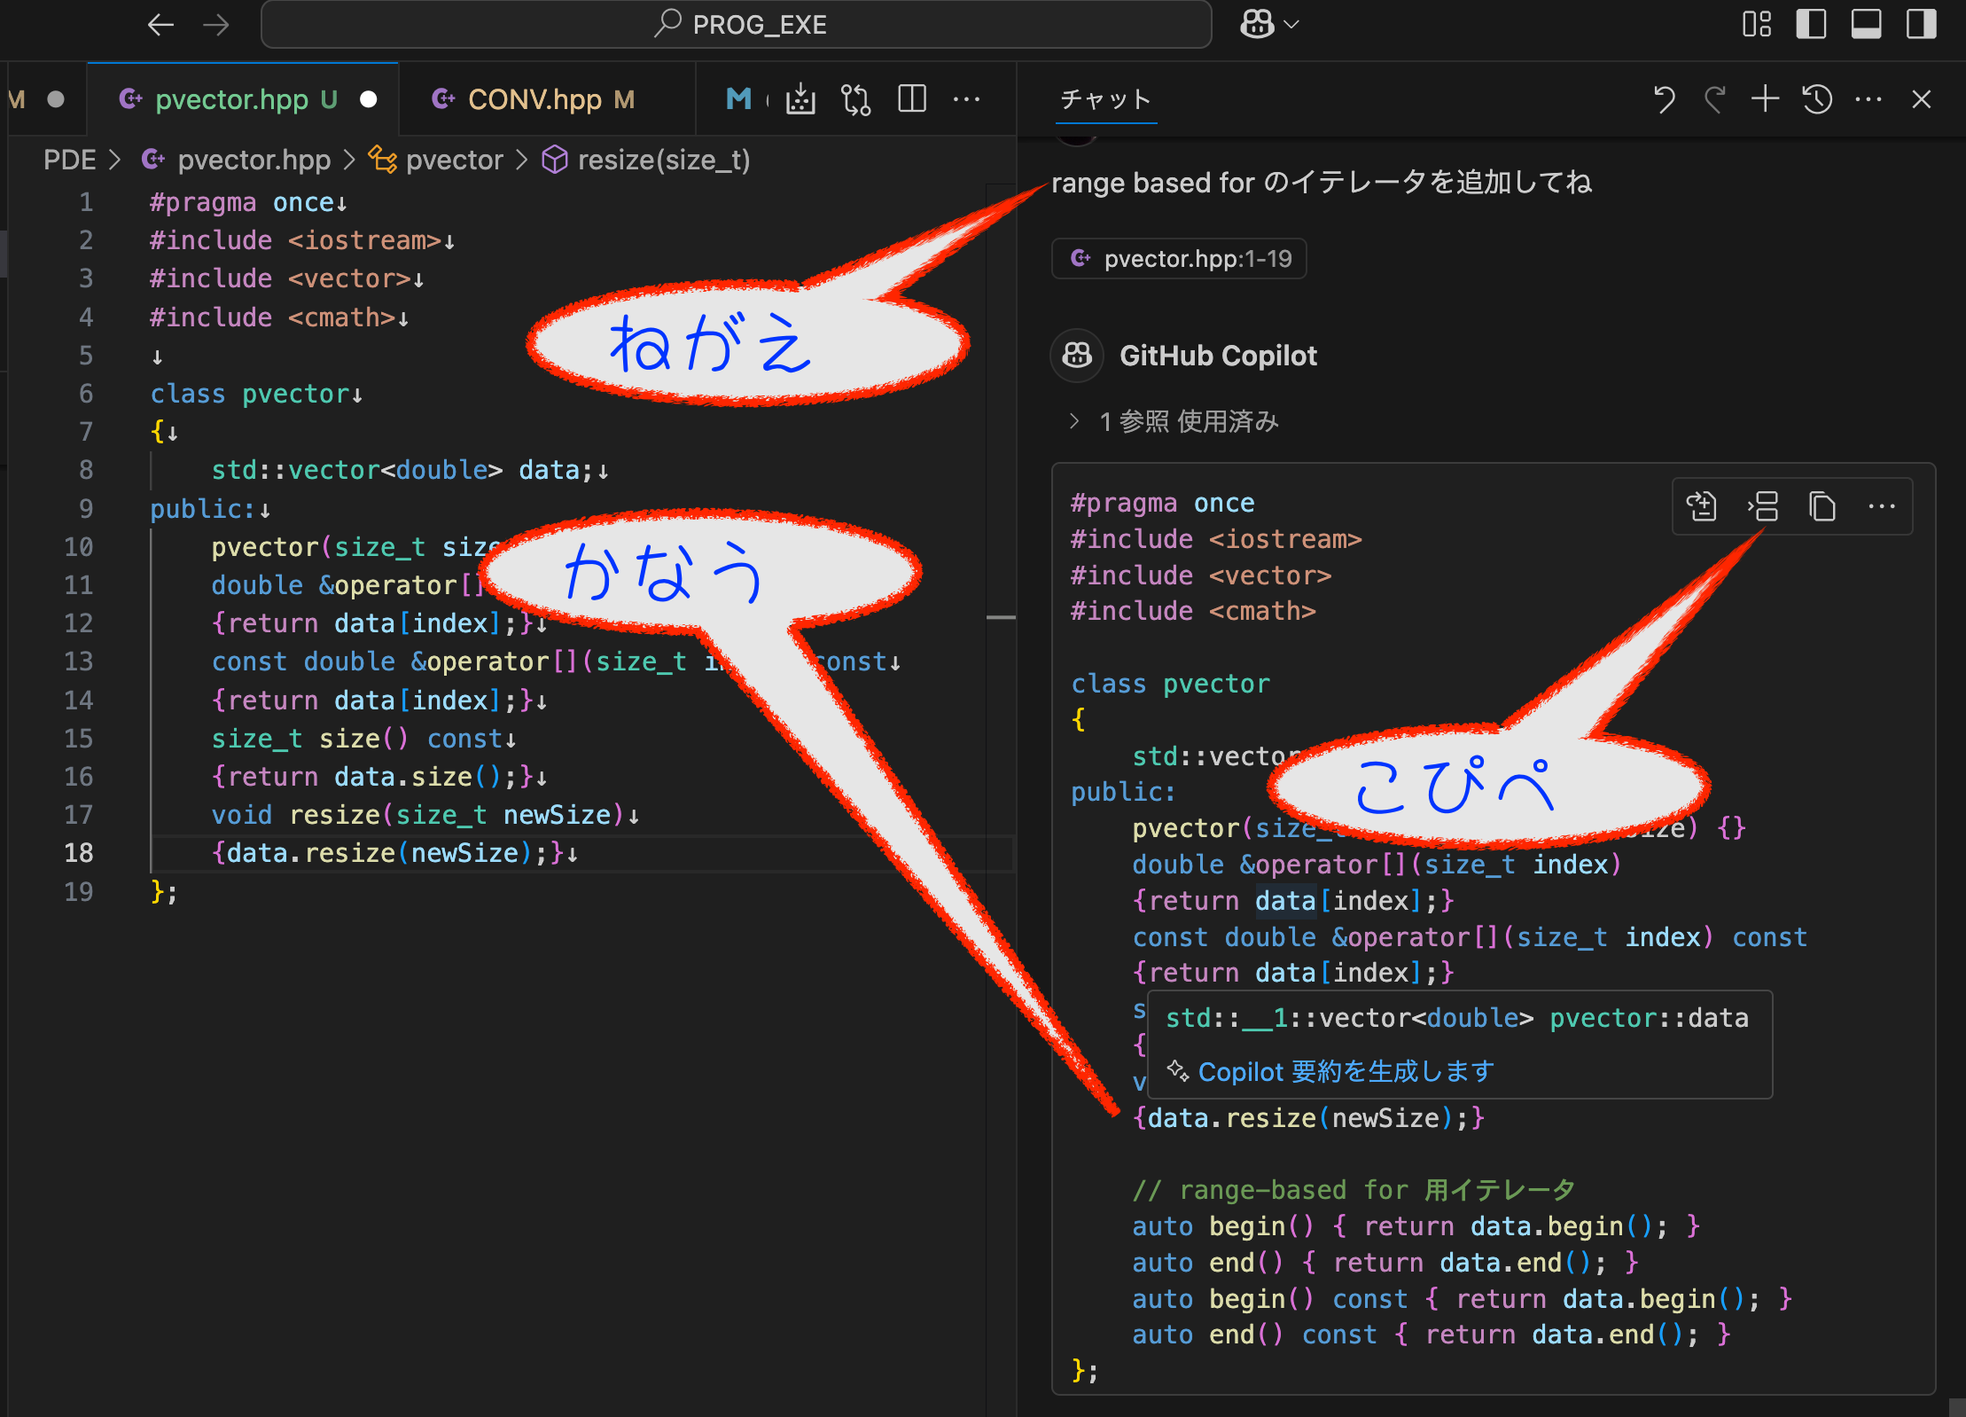Copy the code block

point(1822,506)
